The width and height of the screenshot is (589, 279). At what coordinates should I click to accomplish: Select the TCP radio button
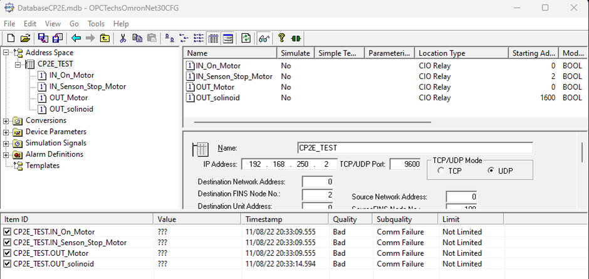coord(442,171)
